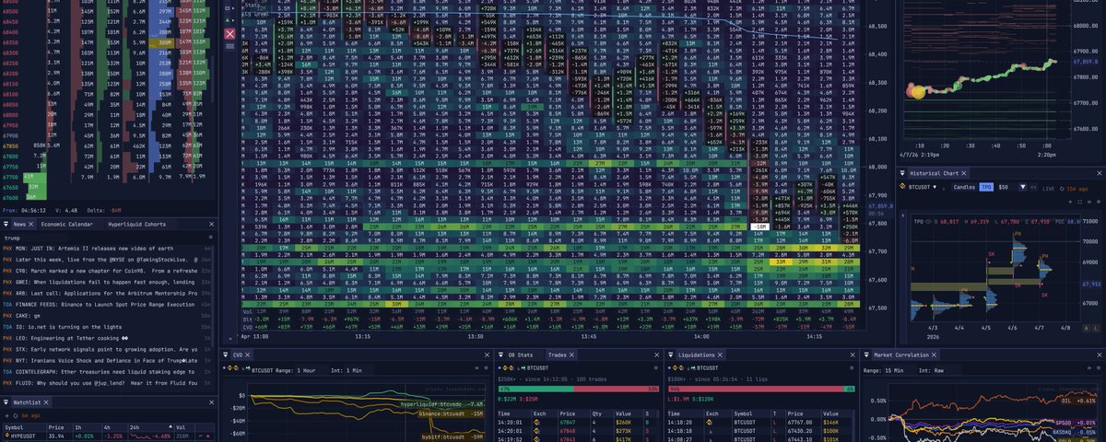Toggle TPO visibility eye icon
1106x442 pixels.
(928, 222)
